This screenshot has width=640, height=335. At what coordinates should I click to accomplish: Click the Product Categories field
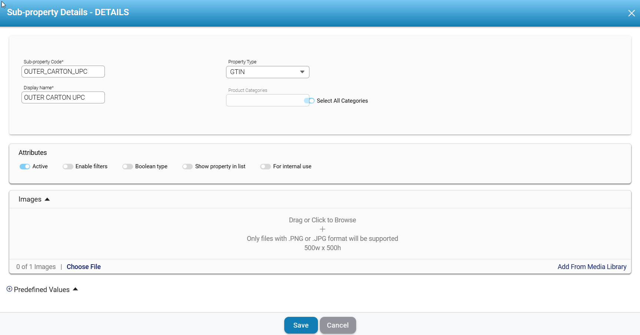(x=265, y=100)
